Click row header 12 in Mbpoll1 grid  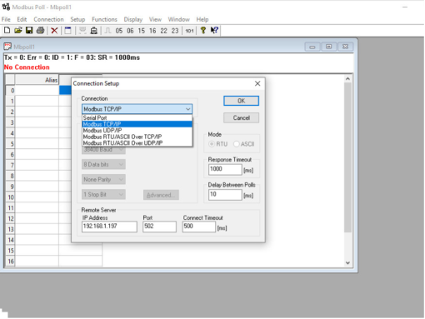(11, 219)
